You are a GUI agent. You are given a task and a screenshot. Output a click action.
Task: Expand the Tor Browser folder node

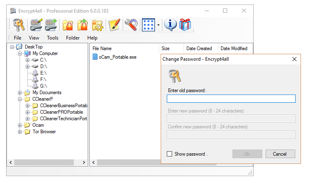click(20, 132)
